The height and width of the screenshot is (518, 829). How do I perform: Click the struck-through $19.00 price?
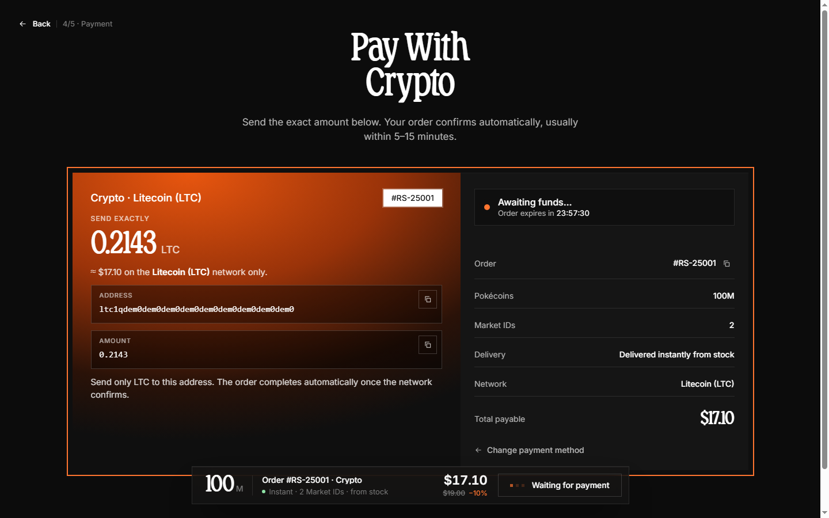click(454, 493)
